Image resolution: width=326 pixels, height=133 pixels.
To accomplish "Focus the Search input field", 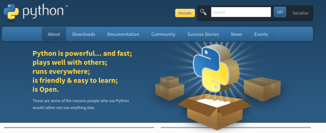I will [241, 12].
